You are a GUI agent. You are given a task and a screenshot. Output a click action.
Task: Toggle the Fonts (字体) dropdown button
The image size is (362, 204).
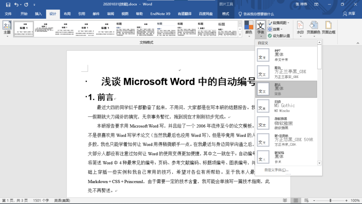[261, 29]
